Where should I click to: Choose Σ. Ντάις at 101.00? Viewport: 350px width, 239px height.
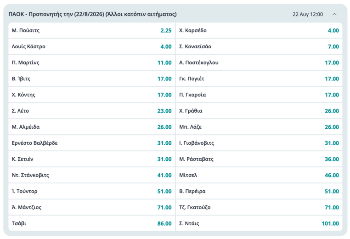259,223
